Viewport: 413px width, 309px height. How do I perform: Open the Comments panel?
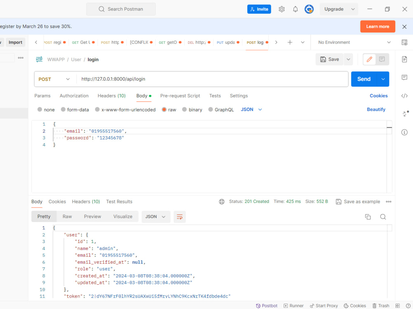[x=404, y=77]
